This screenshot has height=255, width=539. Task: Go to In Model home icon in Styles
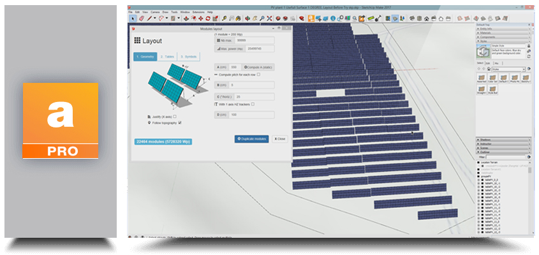coord(489,69)
